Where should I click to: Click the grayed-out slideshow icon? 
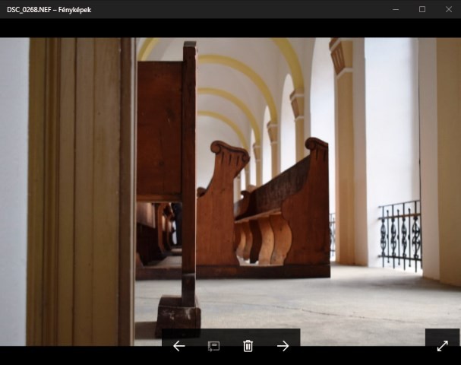(x=213, y=346)
